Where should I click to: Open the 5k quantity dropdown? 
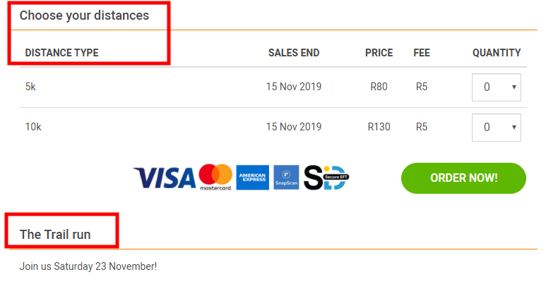click(x=497, y=87)
